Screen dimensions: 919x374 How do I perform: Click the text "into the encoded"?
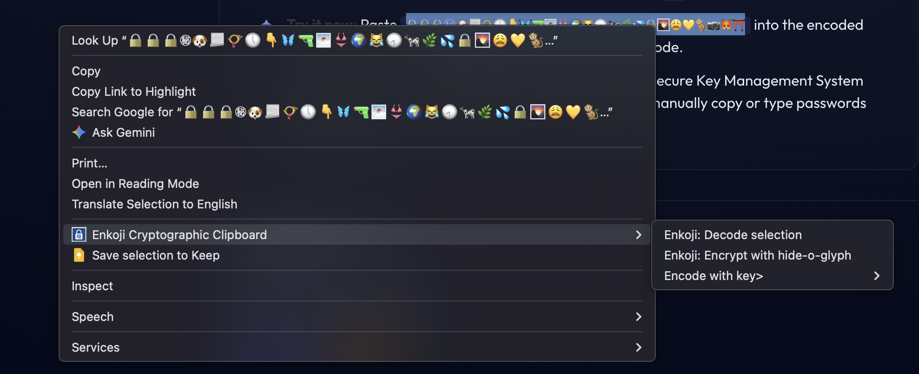808,25
